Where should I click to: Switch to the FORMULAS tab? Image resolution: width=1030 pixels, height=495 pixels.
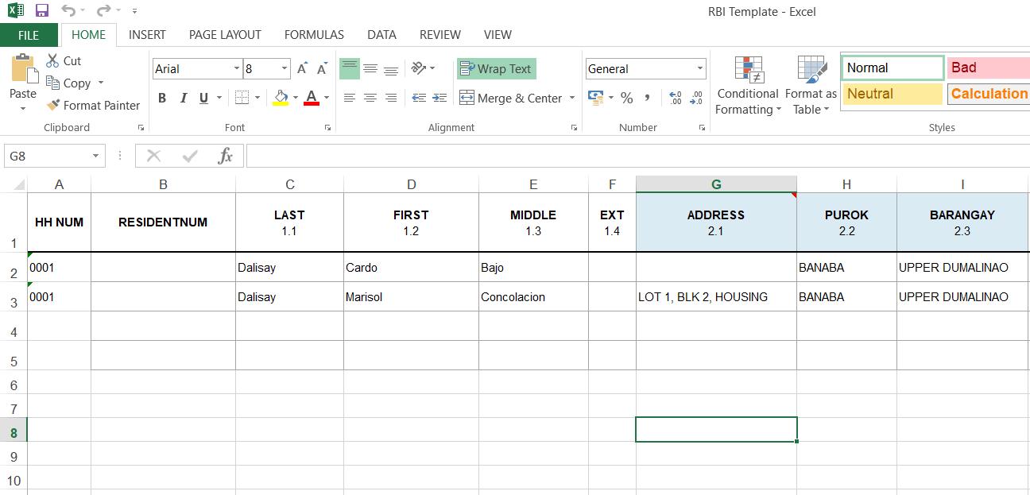point(314,35)
